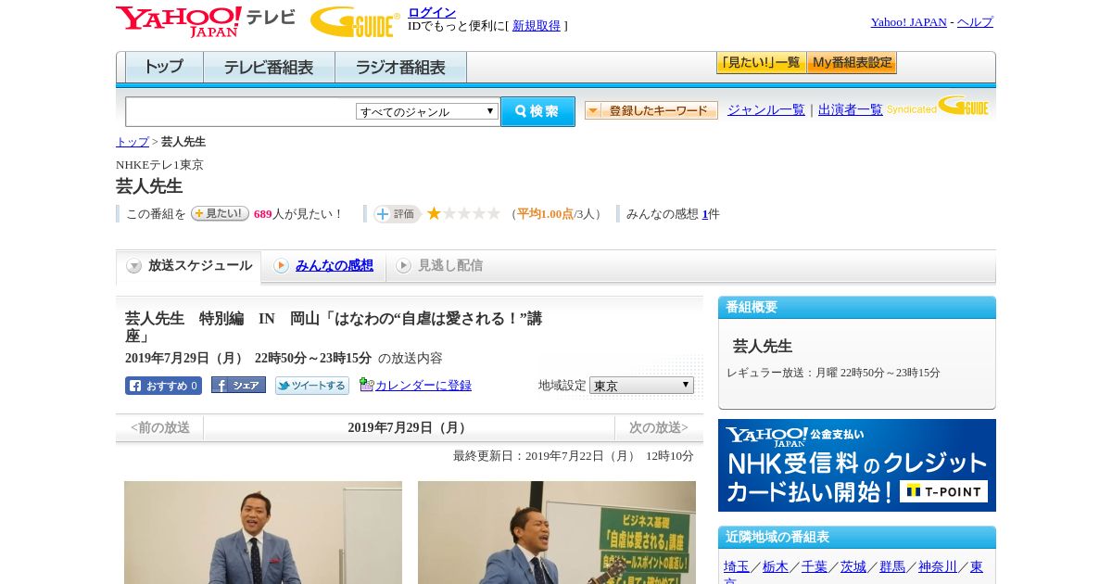Focus the program search input field
Viewport: 1112px width, 584px height.
pos(240,111)
